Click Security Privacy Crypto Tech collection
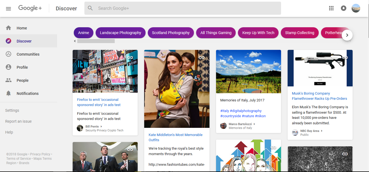The image size is (369, 172). click(104, 131)
